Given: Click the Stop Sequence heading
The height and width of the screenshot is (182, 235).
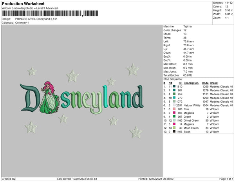Looking at the screenshot, I should [173, 79].
